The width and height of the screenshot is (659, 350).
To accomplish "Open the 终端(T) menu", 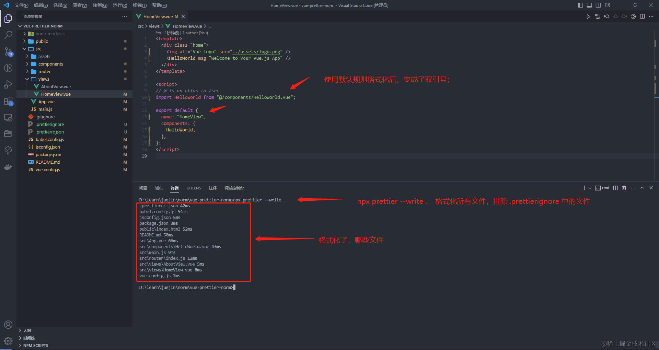I will pyautogui.click(x=140, y=5).
